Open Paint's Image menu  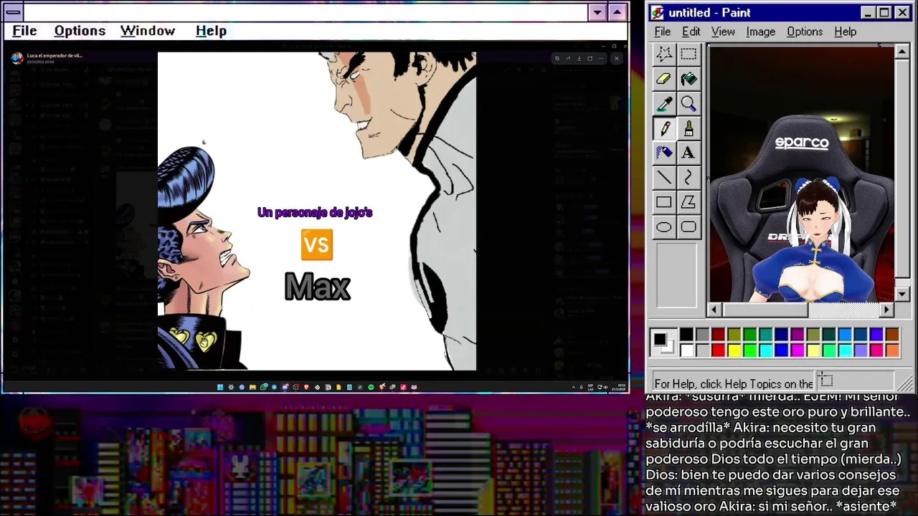pos(760,32)
